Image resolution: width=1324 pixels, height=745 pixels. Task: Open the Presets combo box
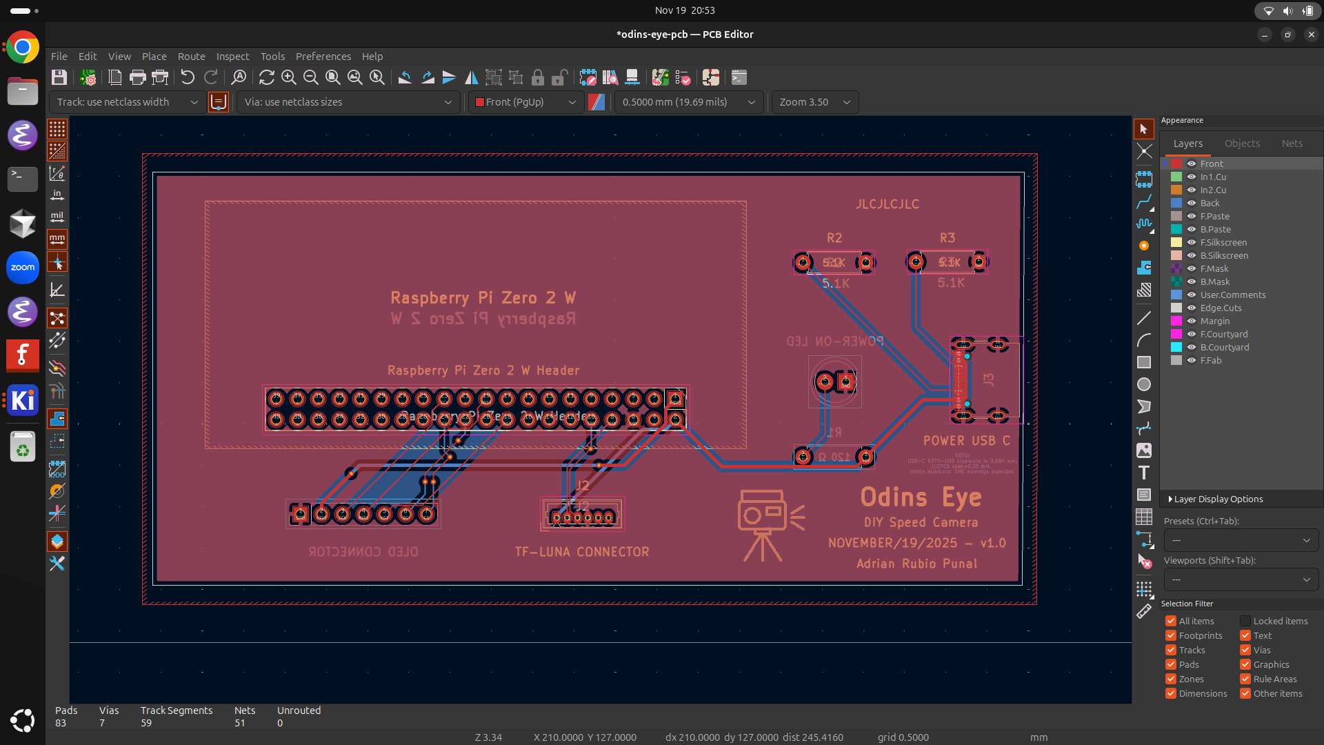[x=1241, y=540]
